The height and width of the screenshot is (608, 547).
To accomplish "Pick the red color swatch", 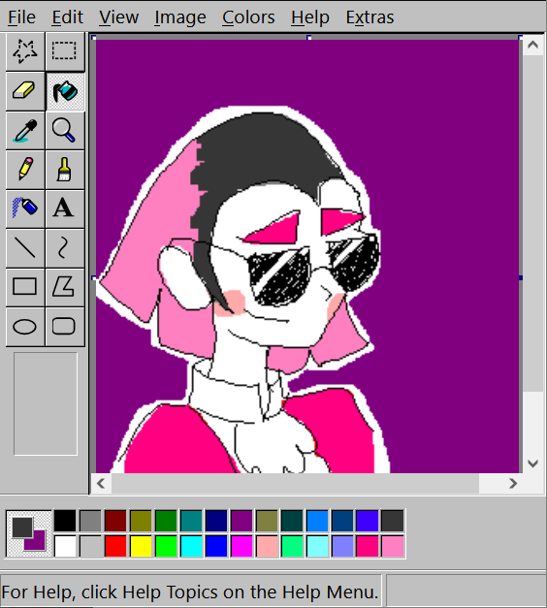I will click(115, 546).
